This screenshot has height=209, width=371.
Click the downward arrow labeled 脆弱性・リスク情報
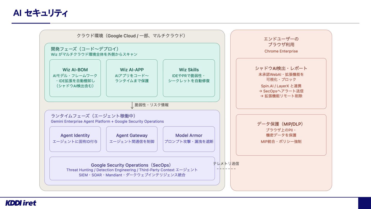point(132,105)
